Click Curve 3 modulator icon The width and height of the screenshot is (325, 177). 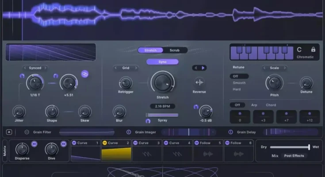coord(135,143)
